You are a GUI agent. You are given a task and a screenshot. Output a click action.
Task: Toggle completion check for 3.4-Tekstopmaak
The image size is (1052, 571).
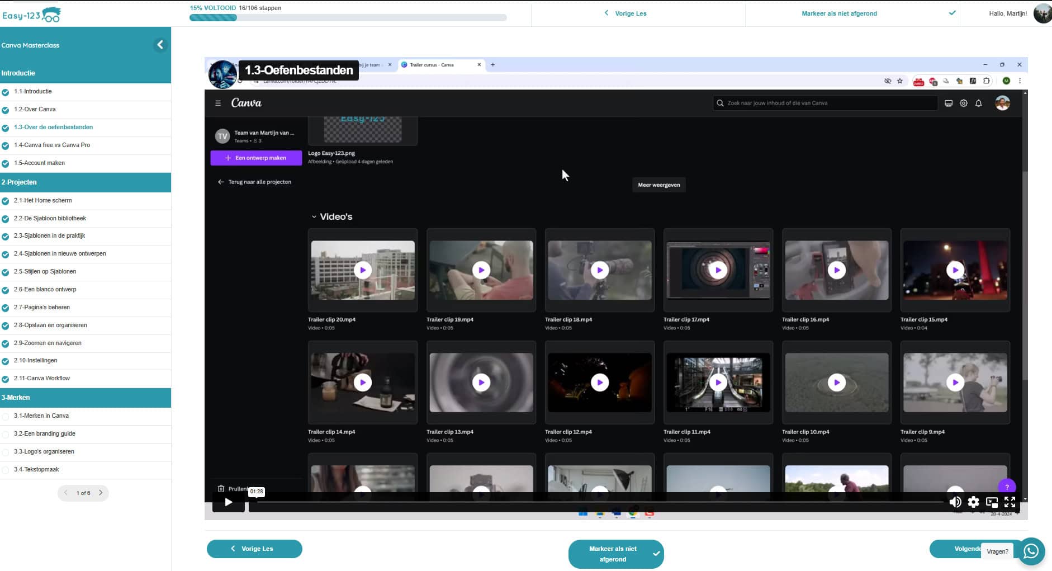coord(6,470)
